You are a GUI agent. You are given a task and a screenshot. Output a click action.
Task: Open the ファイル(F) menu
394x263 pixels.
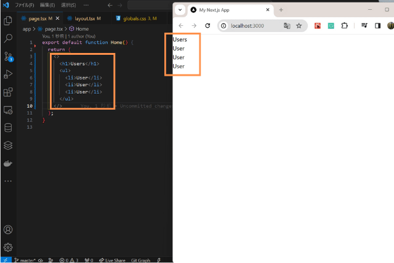click(x=25, y=5)
